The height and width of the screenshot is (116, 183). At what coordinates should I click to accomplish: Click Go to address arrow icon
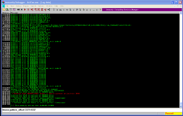point(49,10)
